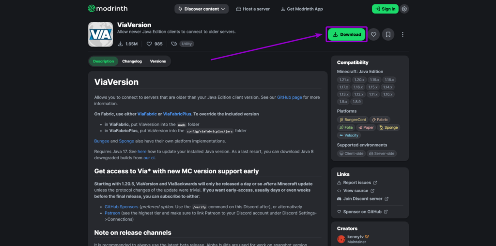Open Host a server page
This screenshot has width=496, height=246.
pos(253,9)
